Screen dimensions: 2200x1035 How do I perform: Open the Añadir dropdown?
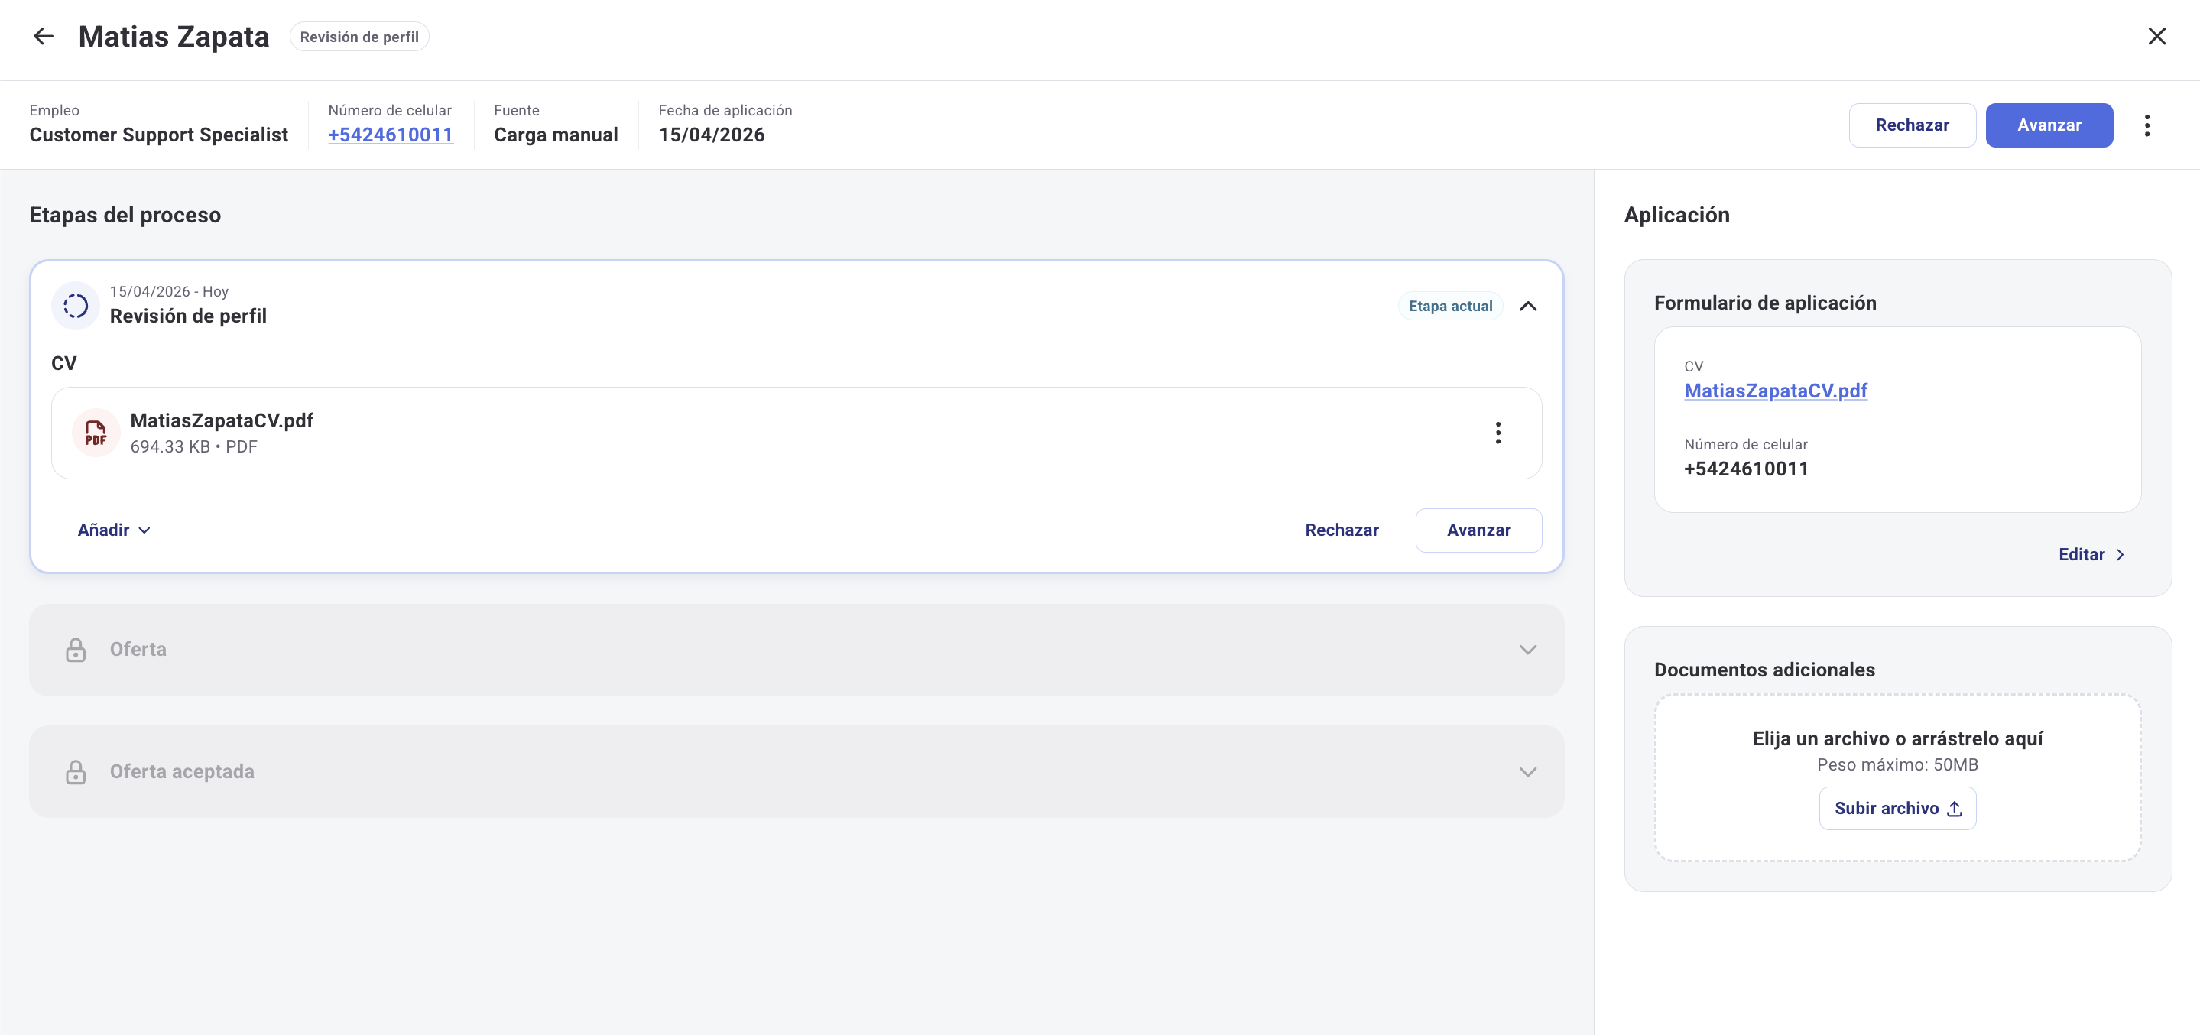tap(114, 530)
